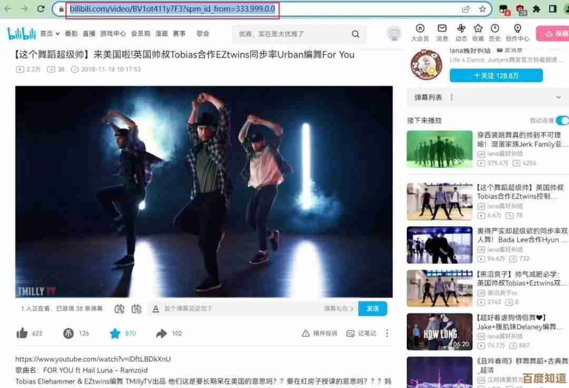Image resolution: width=569 pixels, height=388 pixels.
Task: Go to 游戏中心 in the nav bar
Action: point(113,34)
